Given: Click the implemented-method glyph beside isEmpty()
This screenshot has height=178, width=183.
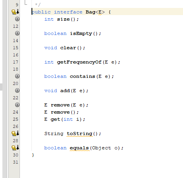Looking at the screenshot, I should click(17, 33).
